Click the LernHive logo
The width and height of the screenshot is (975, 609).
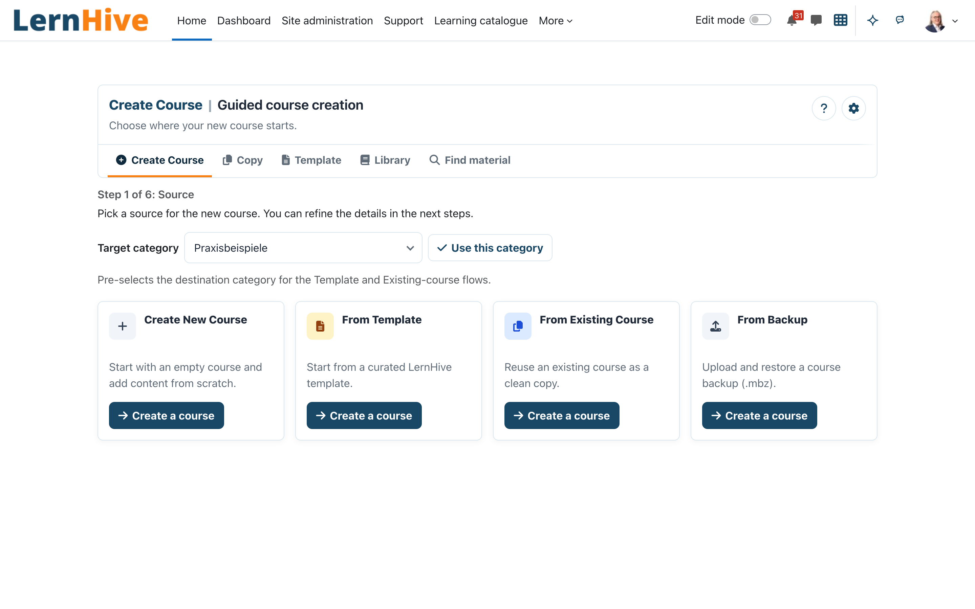[81, 20]
